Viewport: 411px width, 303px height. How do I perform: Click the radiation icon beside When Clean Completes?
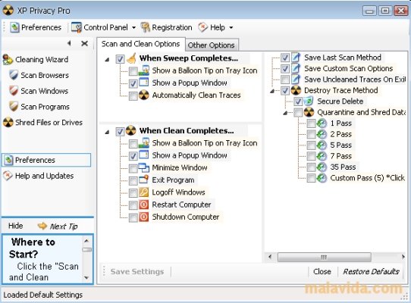(x=130, y=130)
